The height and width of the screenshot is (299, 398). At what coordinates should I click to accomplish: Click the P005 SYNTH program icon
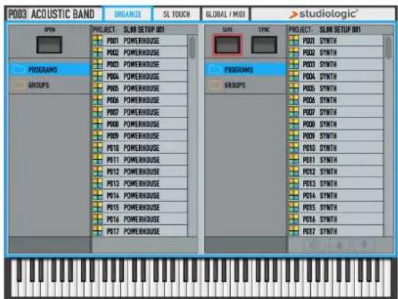click(x=294, y=88)
